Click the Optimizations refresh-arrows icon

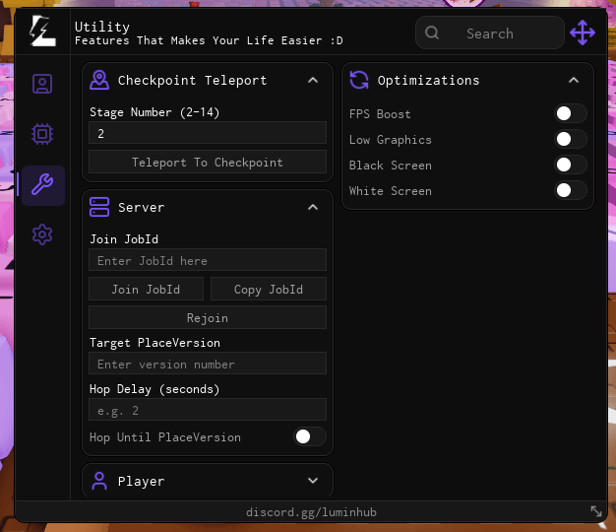tap(359, 80)
